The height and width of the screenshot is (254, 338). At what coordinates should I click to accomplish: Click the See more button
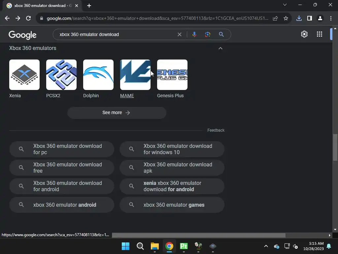coord(117,112)
